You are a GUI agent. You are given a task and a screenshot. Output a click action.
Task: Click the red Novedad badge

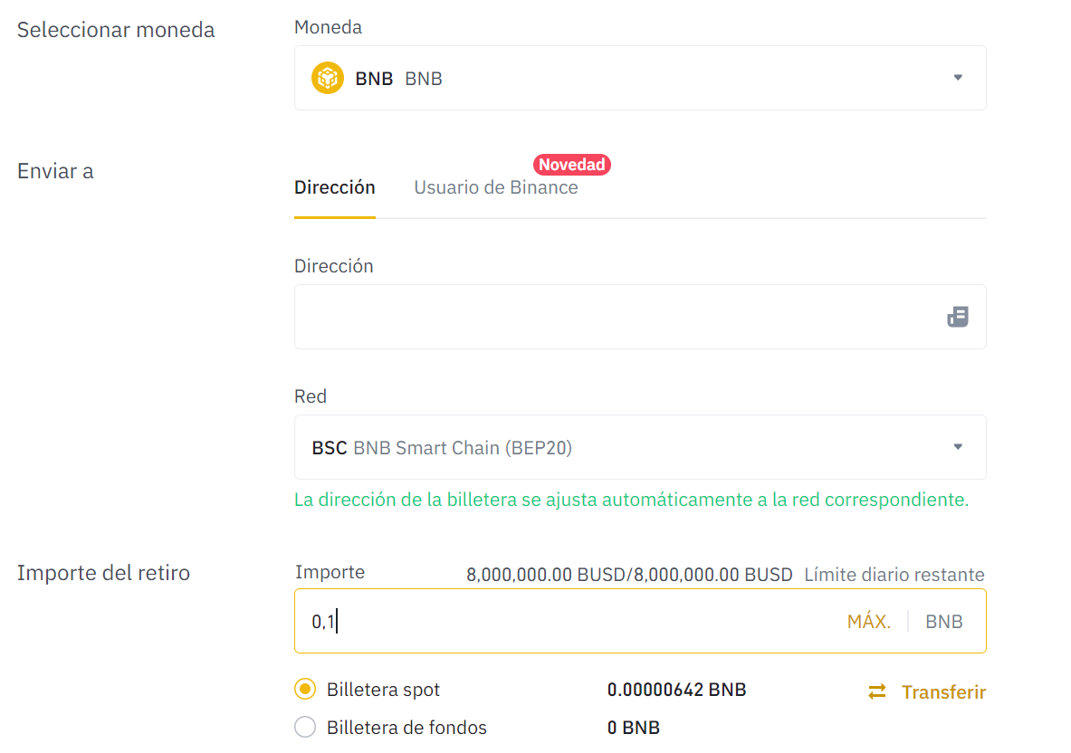click(x=572, y=165)
